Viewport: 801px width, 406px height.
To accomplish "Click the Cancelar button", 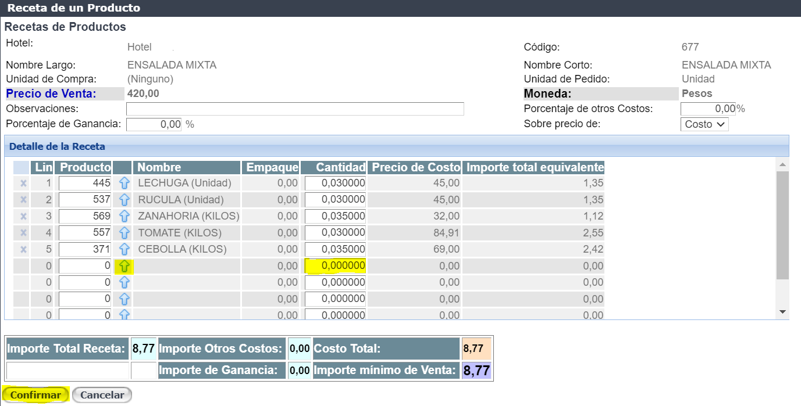I will [102, 395].
